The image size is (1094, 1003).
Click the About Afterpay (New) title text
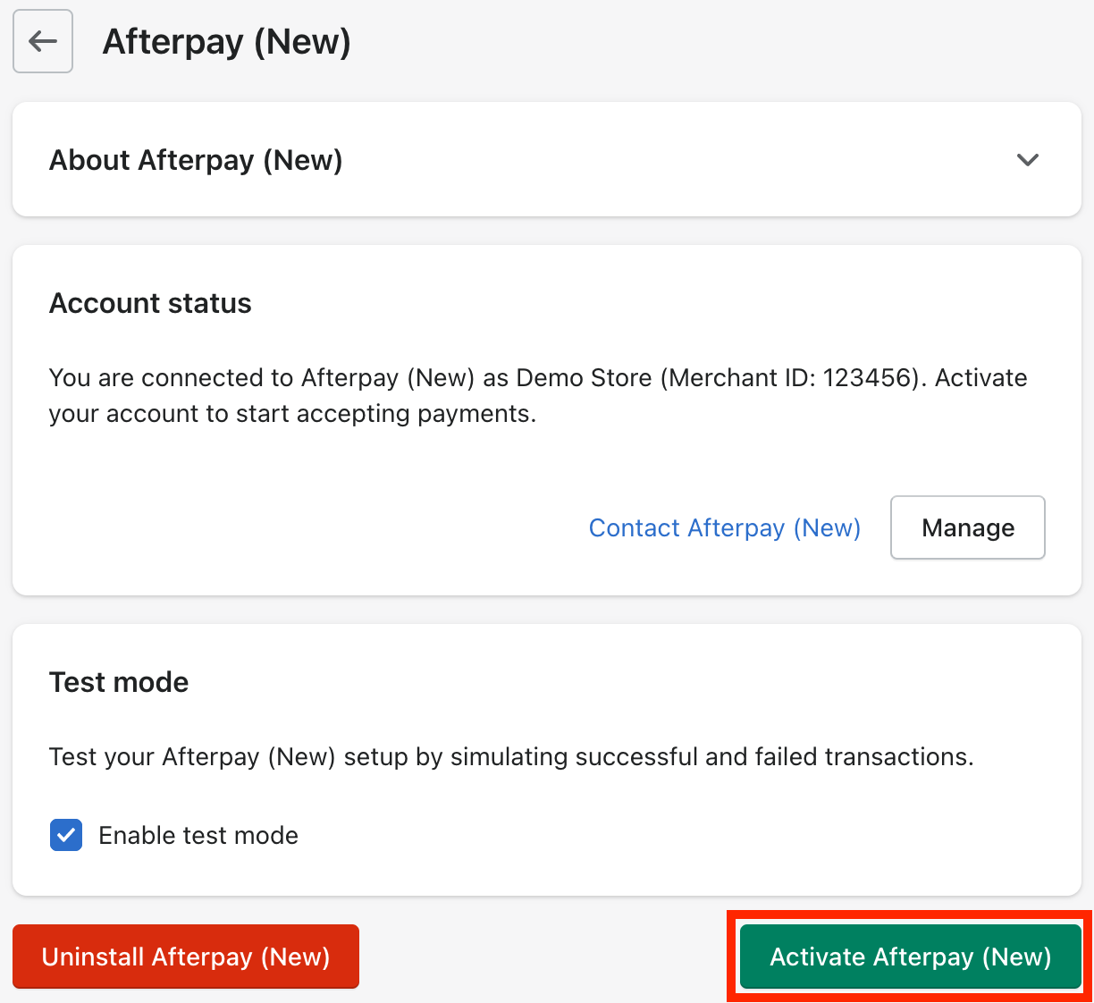pyautogui.click(x=196, y=161)
